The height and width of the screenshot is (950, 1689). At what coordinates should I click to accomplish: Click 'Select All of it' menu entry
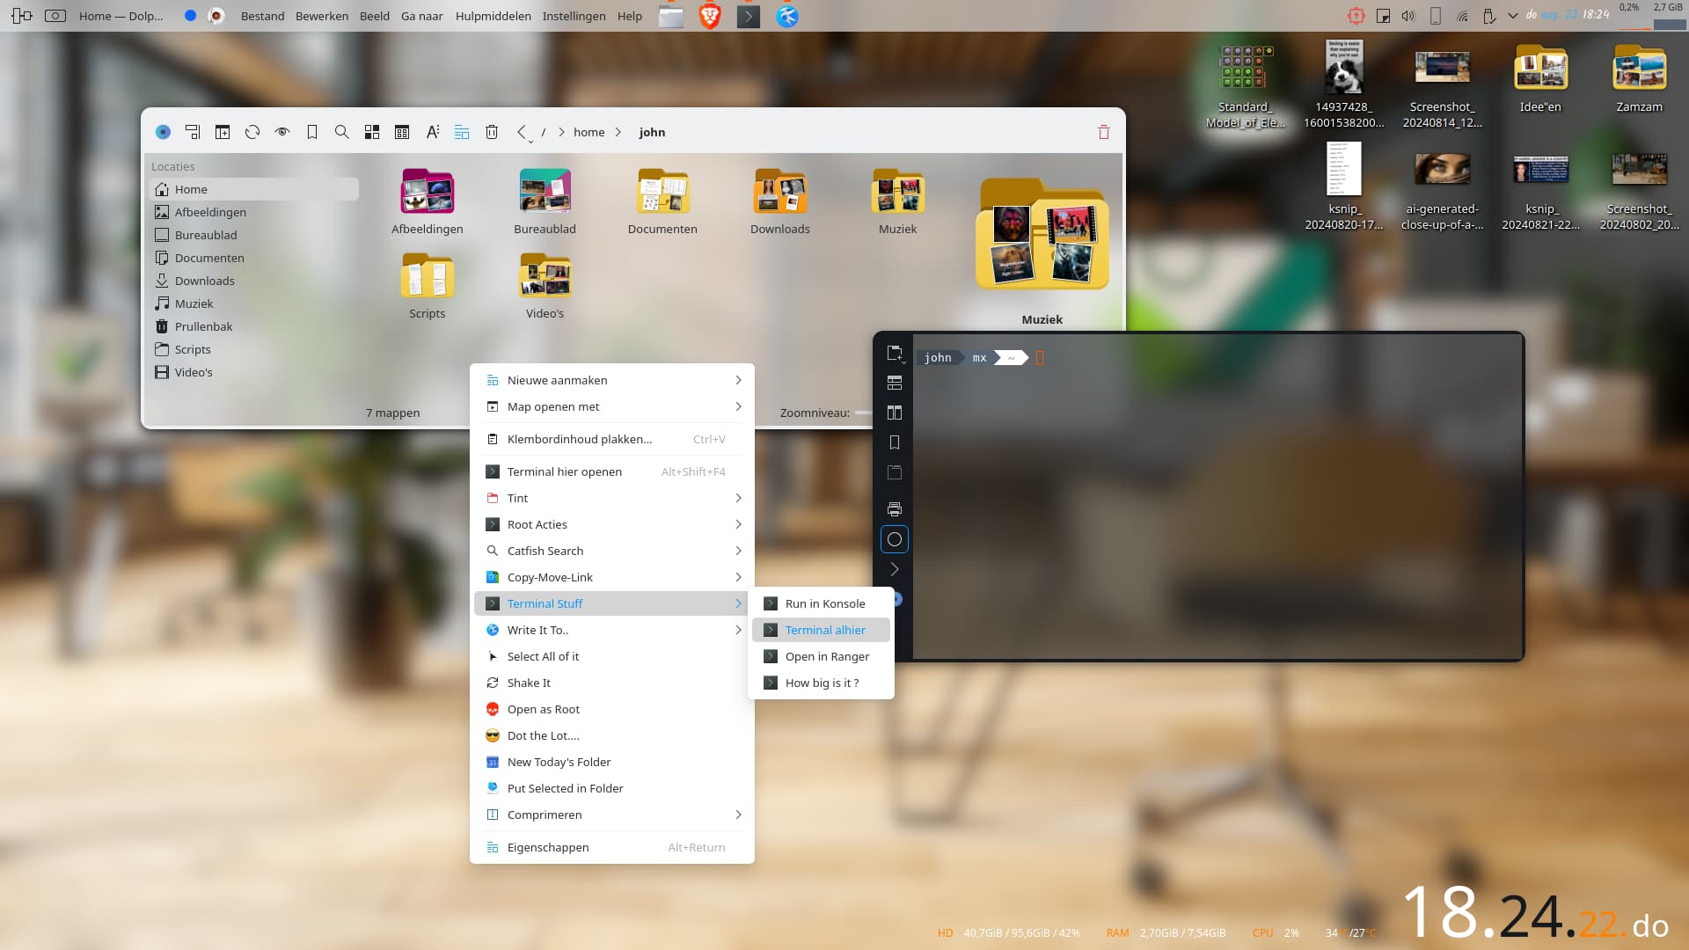pos(612,656)
